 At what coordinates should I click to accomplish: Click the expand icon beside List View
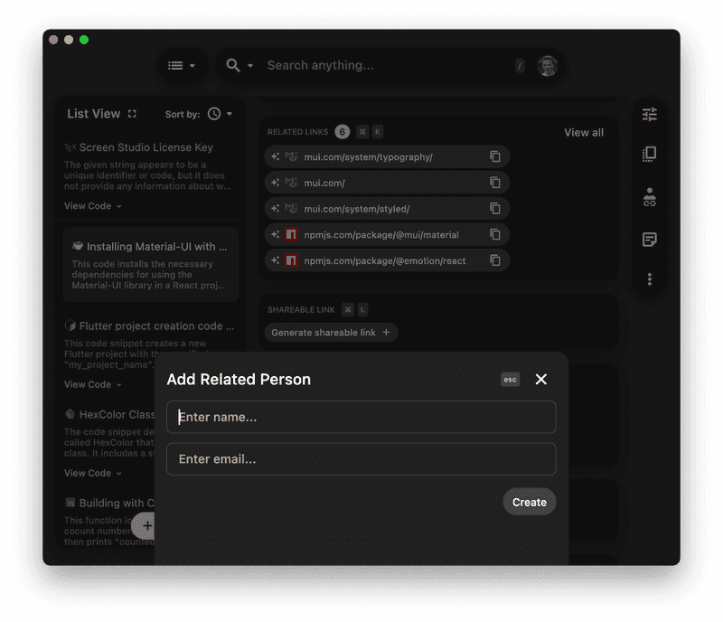coord(132,113)
